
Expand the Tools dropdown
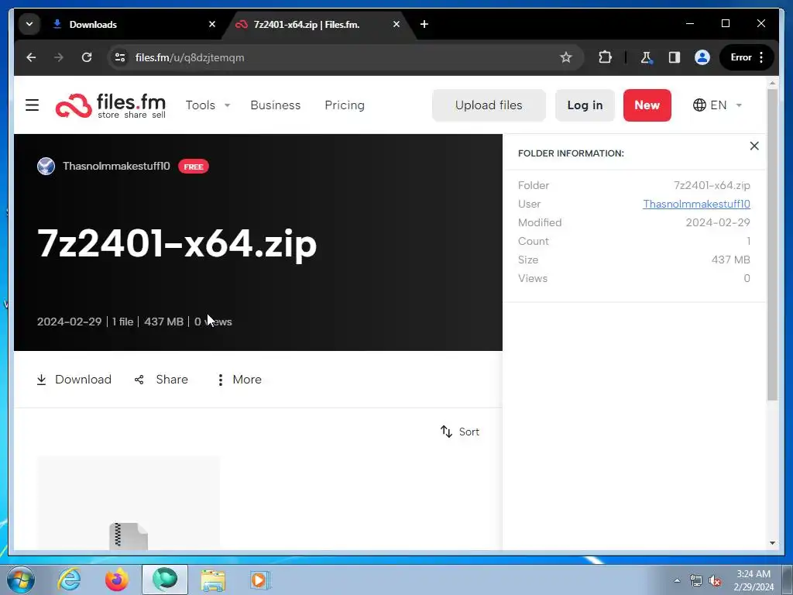(208, 105)
